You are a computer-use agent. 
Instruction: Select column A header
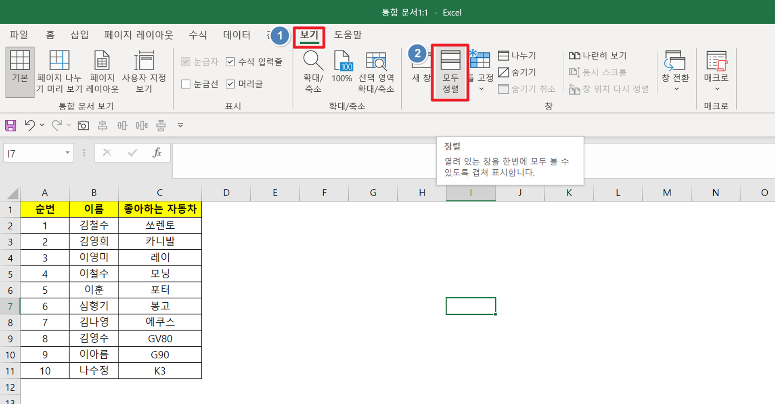45,193
